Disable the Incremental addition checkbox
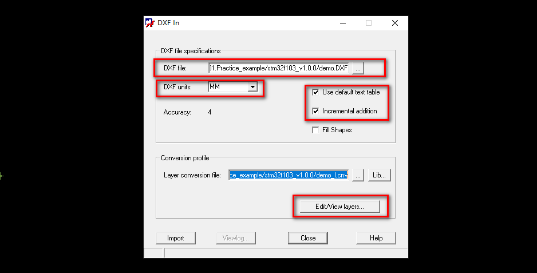Screen dimensions: 537x273 315,111
